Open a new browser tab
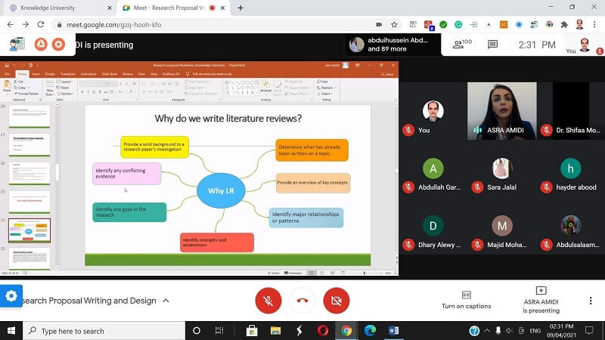The width and height of the screenshot is (605, 340). (240, 8)
